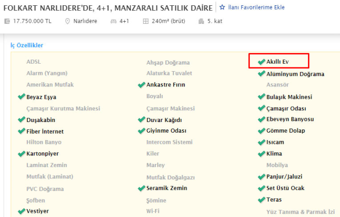Click the green checkmark beside Akıllı Ev

click(261, 62)
